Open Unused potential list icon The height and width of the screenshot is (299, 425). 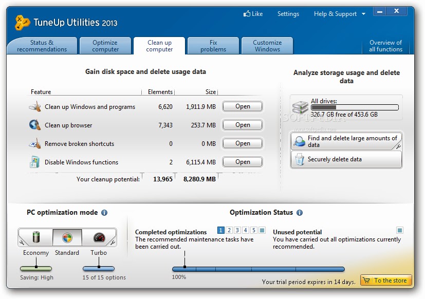[x=399, y=230]
